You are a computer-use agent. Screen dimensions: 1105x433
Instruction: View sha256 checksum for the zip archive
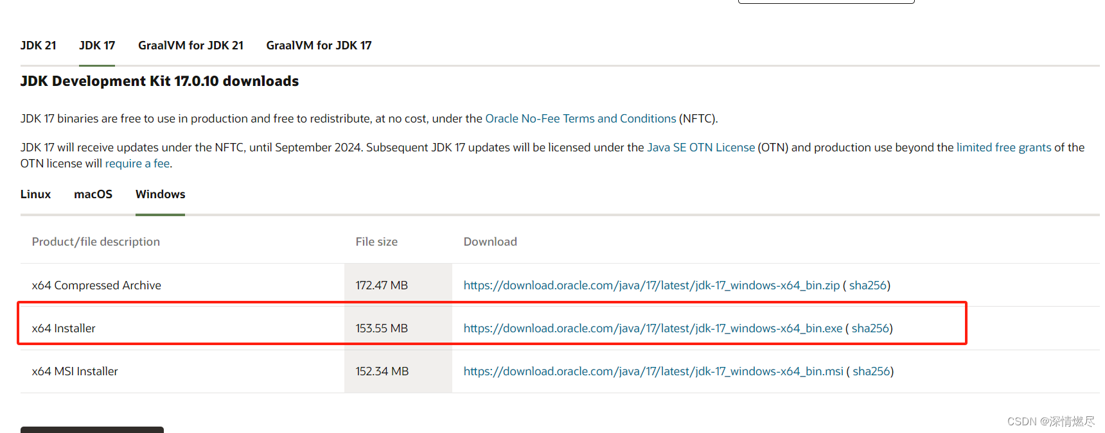pyautogui.click(x=869, y=285)
